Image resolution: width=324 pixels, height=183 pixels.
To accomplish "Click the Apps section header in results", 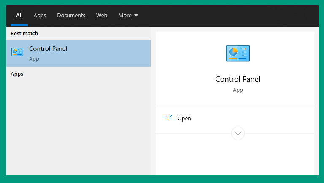I will [17, 74].
